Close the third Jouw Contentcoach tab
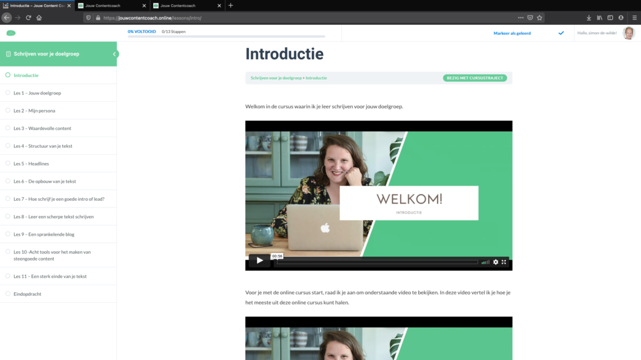The height and width of the screenshot is (360, 641). pyautogui.click(x=219, y=6)
